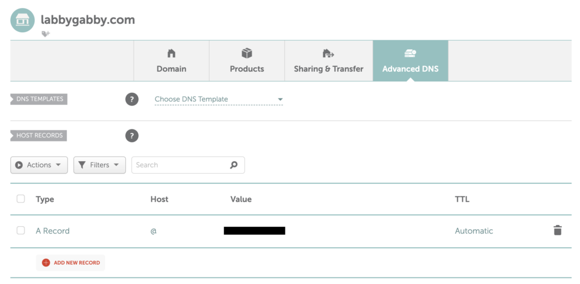Screen dimensions: 580x284
Task: Click the redacted A Record value field
Action: point(254,231)
